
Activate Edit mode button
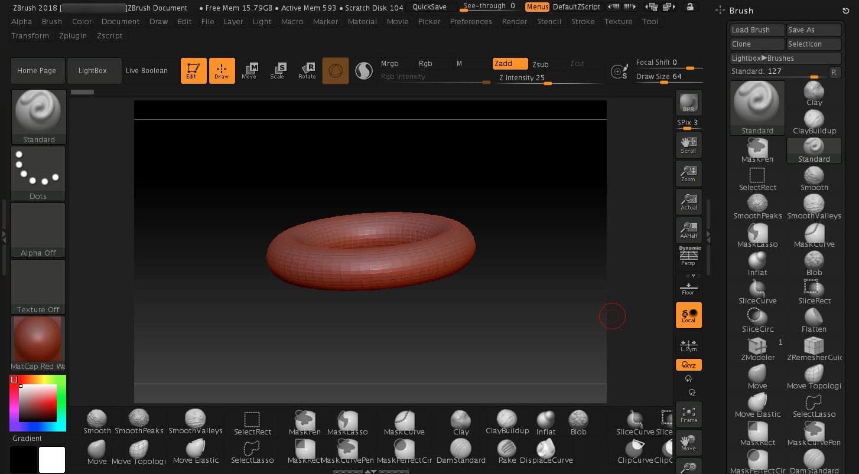(194, 70)
